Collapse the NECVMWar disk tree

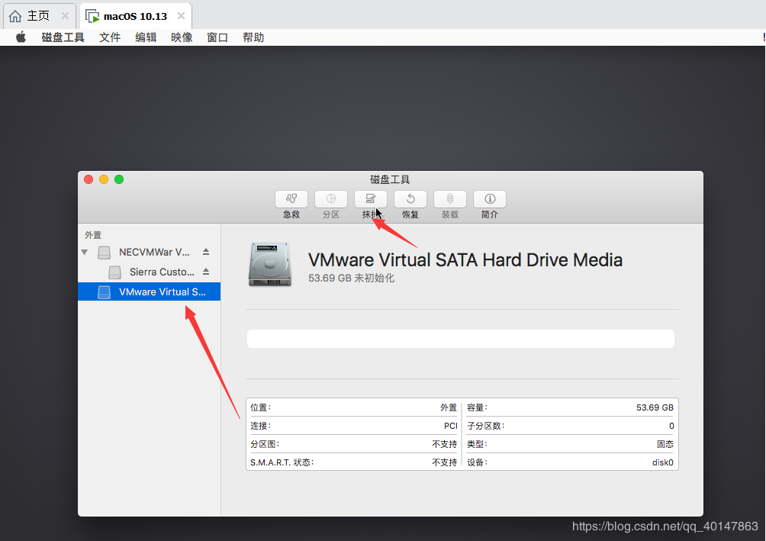[x=85, y=252]
